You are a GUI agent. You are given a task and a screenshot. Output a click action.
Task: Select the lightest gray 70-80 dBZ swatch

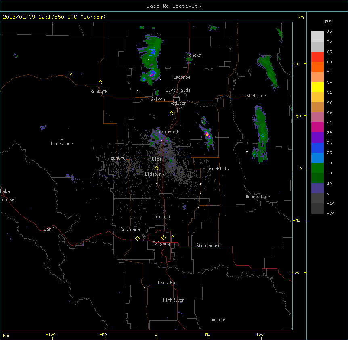[x=317, y=37]
